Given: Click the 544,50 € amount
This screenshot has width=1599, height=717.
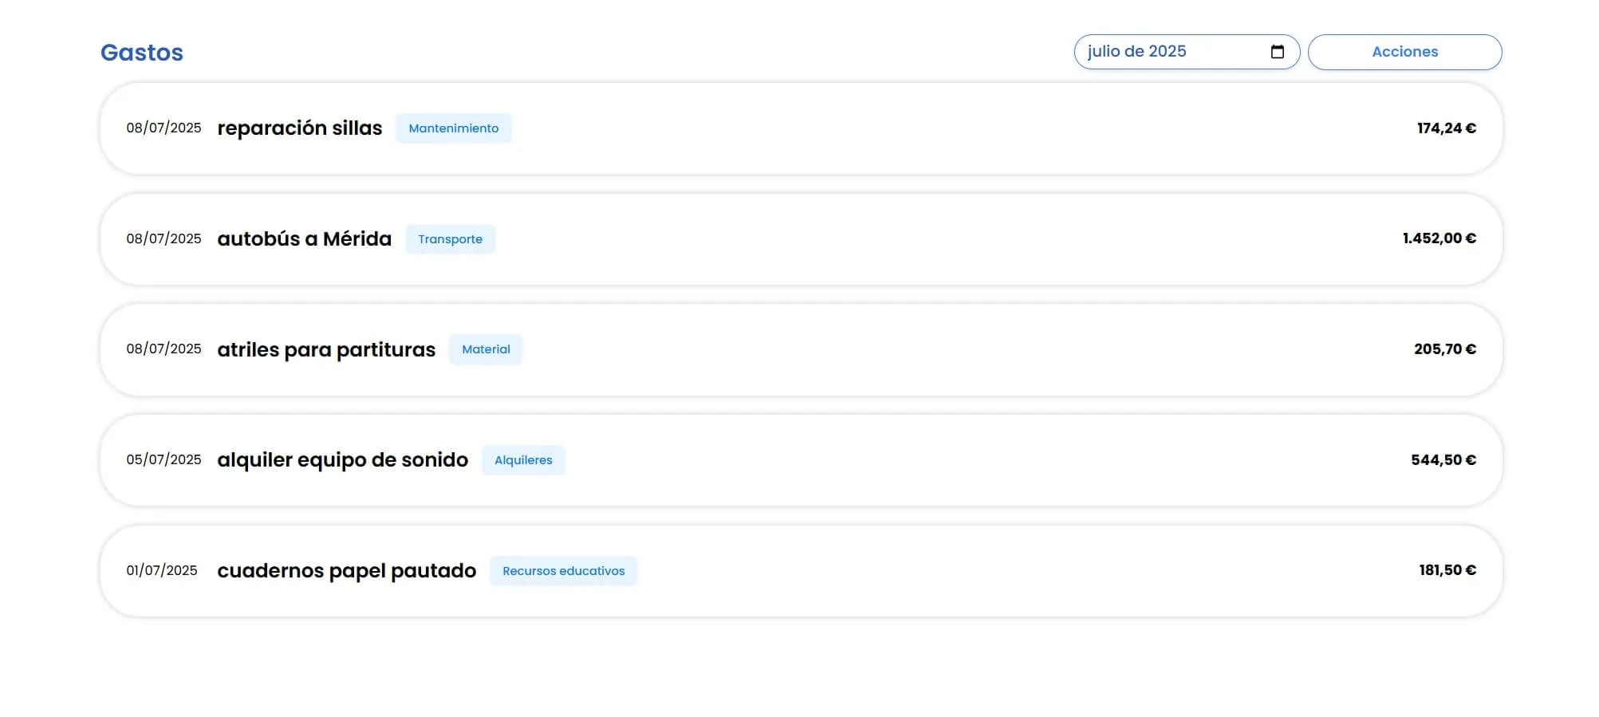Looking at the screenshot, I should point(1443,460).
